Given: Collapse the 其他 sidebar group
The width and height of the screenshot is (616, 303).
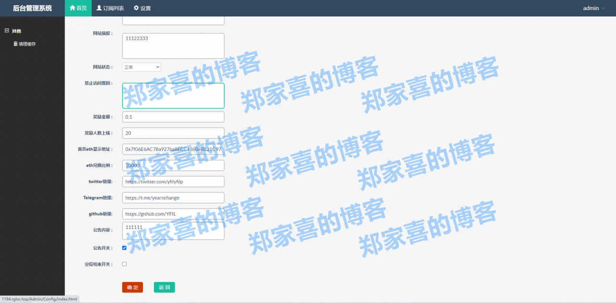Looking at the screenshot, I should pos(7,31).
